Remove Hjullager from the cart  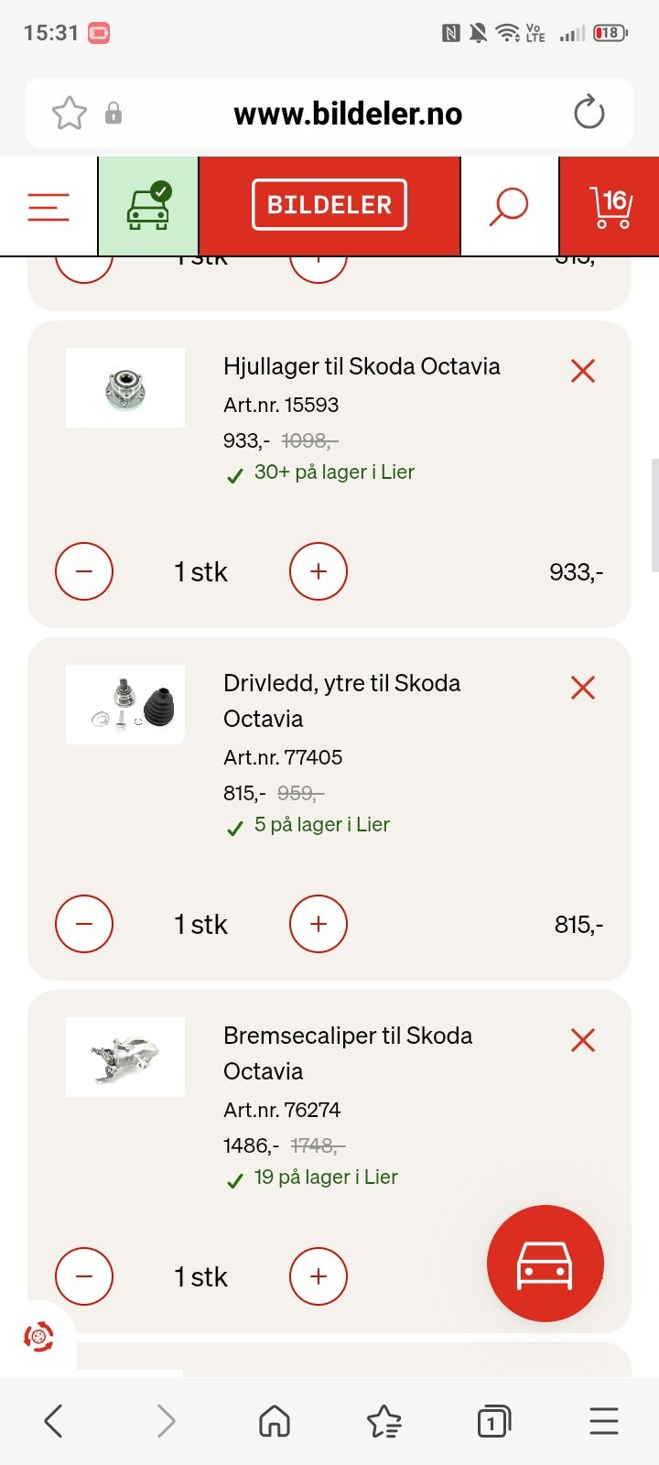pyautogui.click(x=583, y=371)
